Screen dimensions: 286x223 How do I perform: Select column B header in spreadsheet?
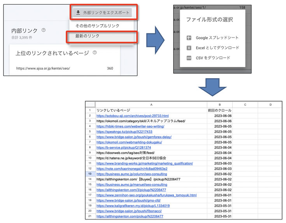[219, 105]
